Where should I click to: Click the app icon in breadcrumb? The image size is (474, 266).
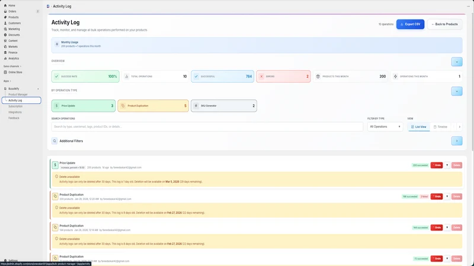click(x=48, y=6)
